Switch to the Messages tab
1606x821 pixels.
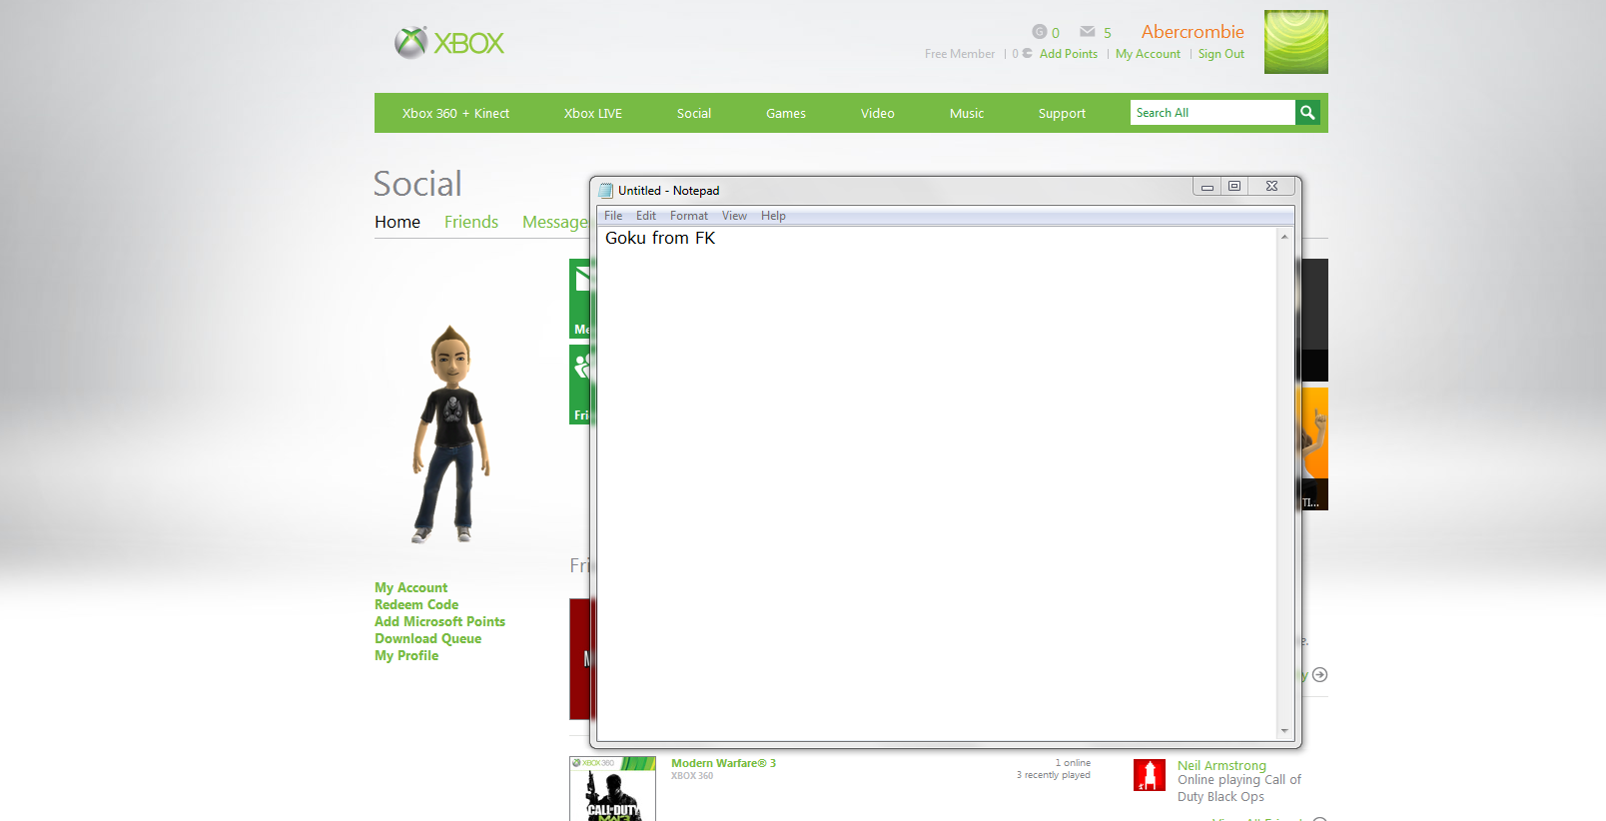point(555,222)
